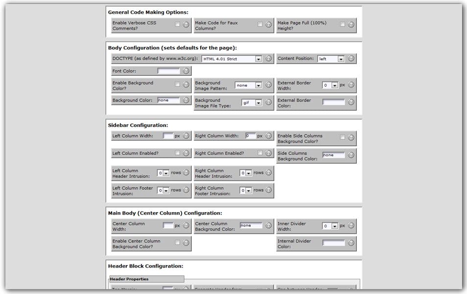The width and height of the screenshot is (467, 294).
Task: View help for Right Column Enabled
Action: [267, 153]
